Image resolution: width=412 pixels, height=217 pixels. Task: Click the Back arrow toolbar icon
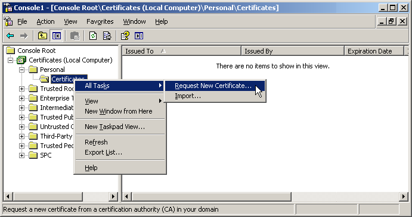coord(10,36)
